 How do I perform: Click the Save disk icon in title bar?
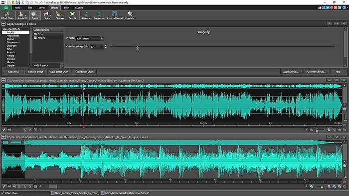pyautogui.click(x=18, y=2)
